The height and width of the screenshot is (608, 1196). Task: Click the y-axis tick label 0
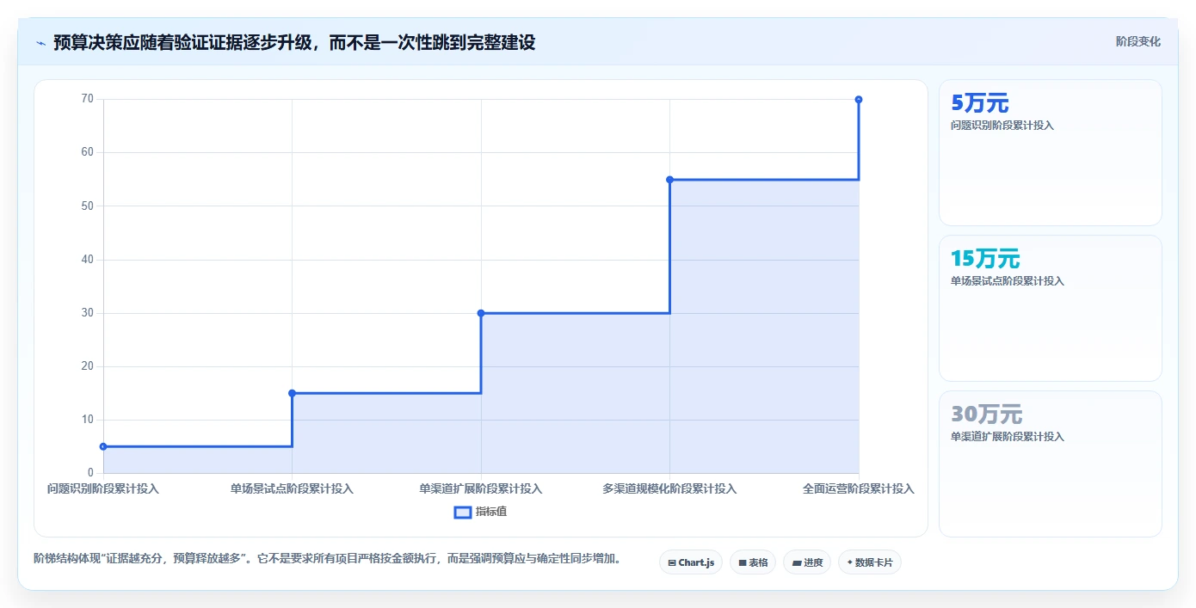point(90,473)
